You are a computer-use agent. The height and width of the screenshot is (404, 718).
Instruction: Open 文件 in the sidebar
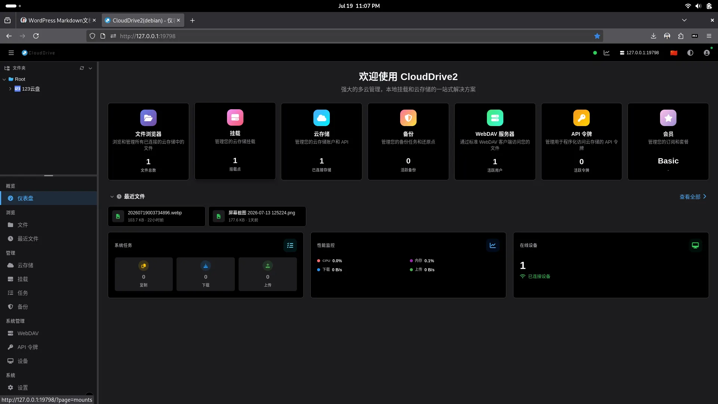click(x=49, y=225)
